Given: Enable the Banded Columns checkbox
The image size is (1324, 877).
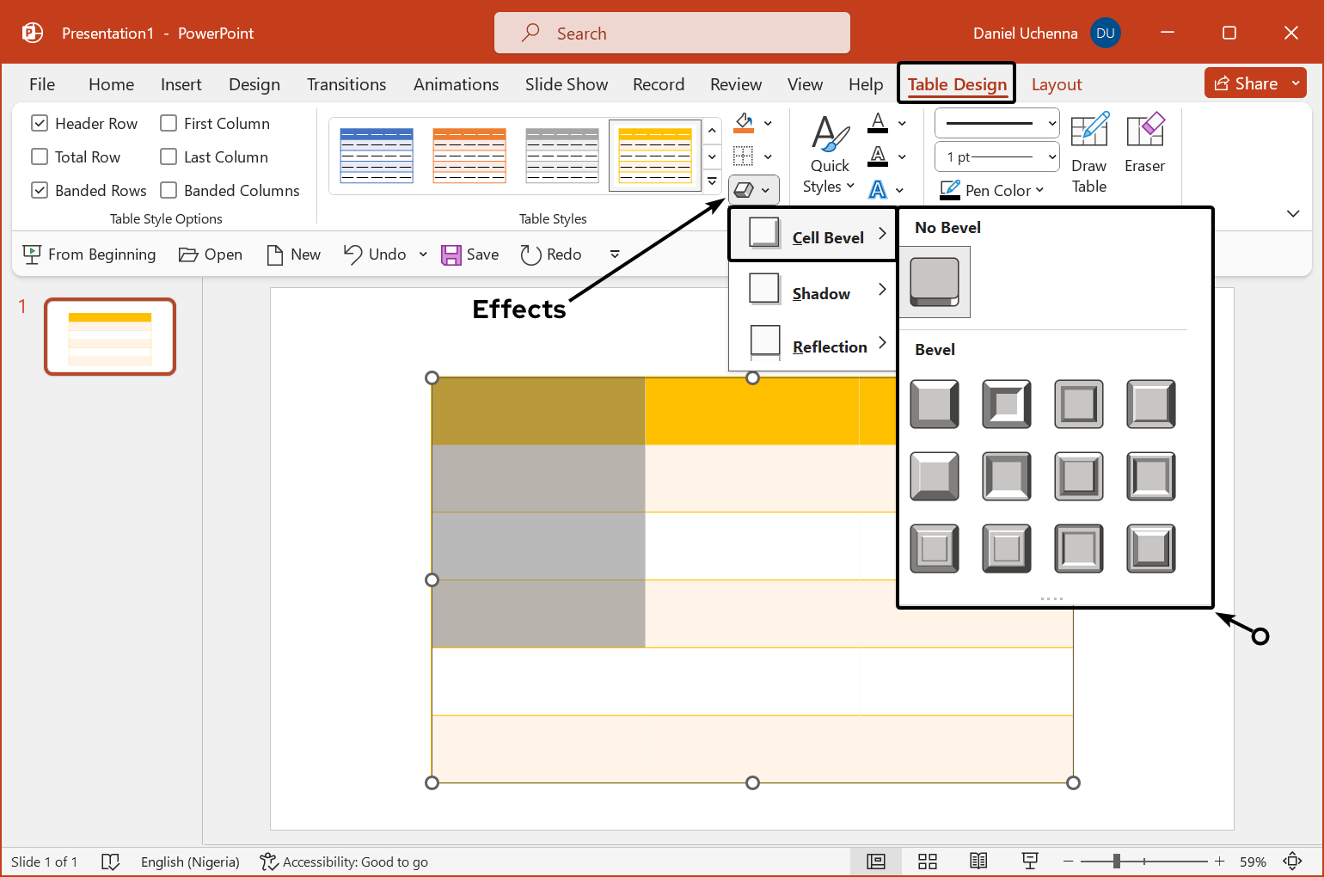Looking at the screenshot, I should [x=169, y=191].
